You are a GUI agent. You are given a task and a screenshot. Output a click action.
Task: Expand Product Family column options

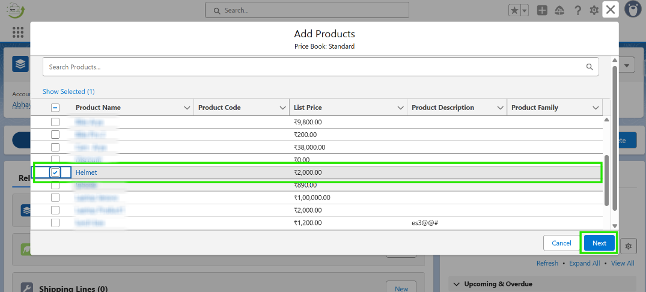tap(596, 108)
